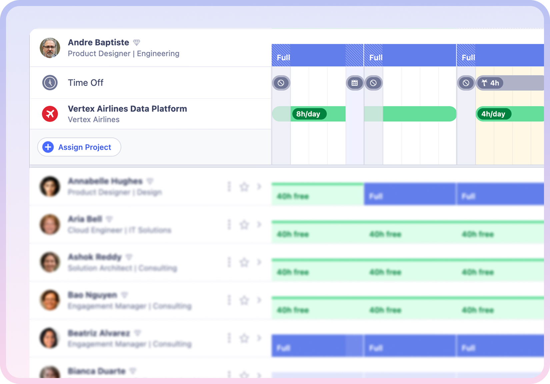Click the diamond badge beside Bao Nguyen
This screenshot has height=384, width=550.
tap(125, 295)
